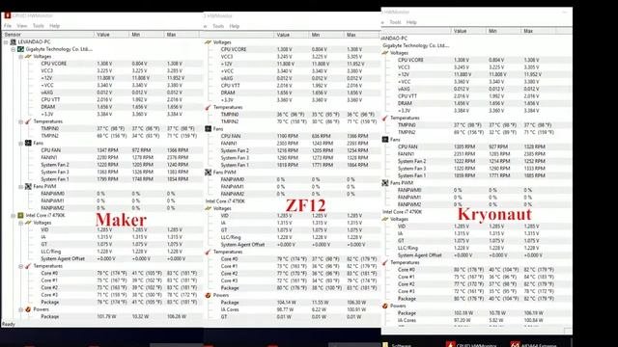
Task: Click Gigabyte Voltages lightning icon in Maker window
Action: coord(28,57)
